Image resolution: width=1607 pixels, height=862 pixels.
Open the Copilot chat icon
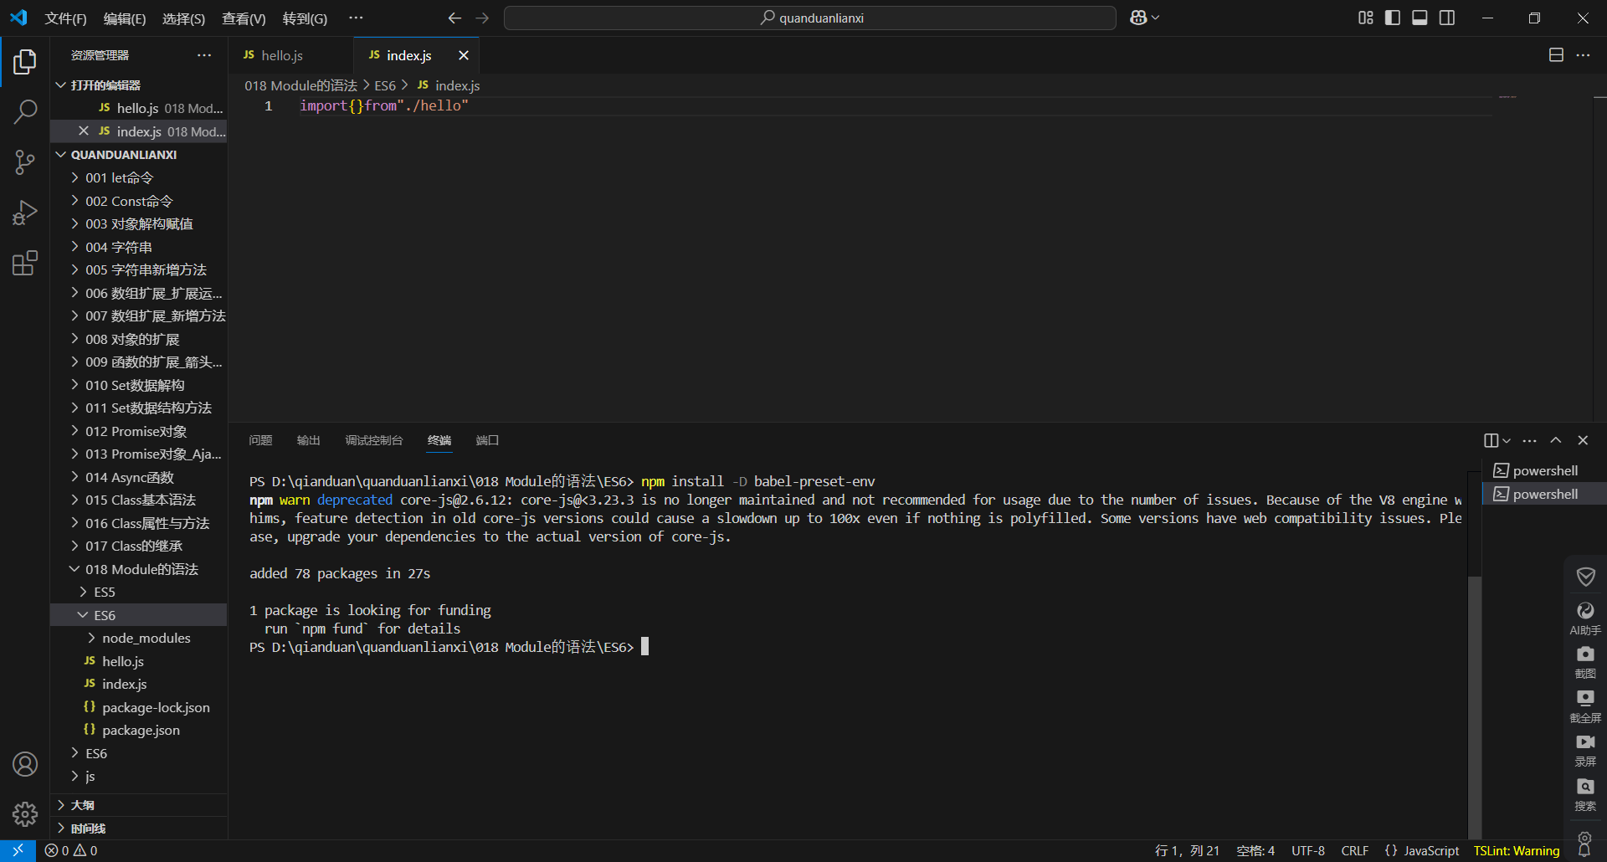pos(1138,18)
